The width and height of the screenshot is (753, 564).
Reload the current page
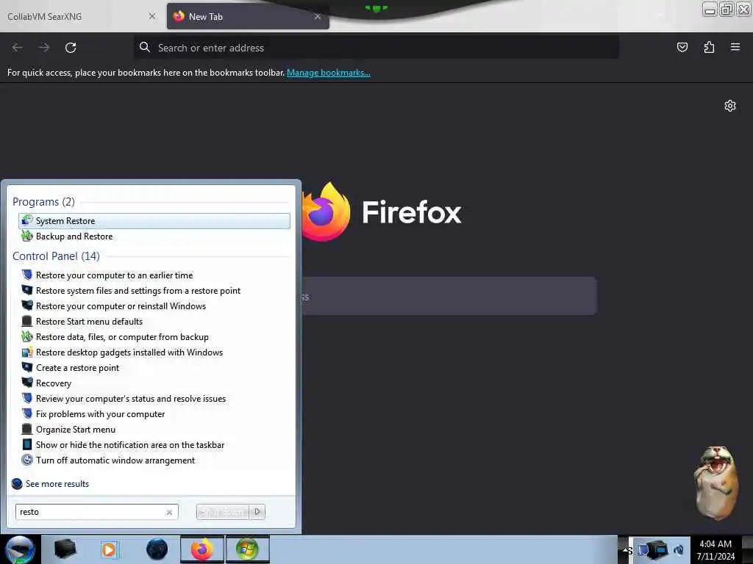(71, 48)
